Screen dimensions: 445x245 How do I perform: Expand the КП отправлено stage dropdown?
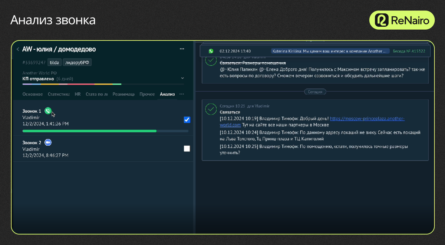click(182, 79)
